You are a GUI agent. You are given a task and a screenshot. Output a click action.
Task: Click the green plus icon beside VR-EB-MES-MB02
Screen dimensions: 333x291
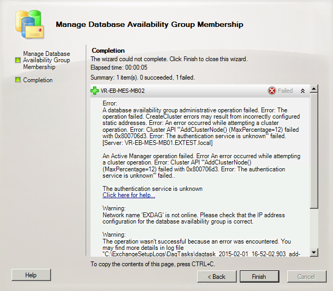[x=95, y=91]
